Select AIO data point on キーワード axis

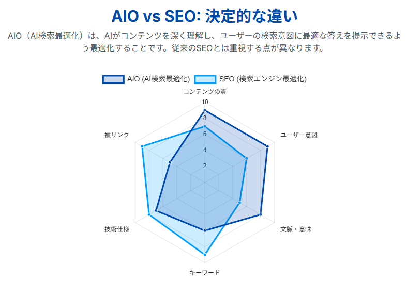(205, 230)
